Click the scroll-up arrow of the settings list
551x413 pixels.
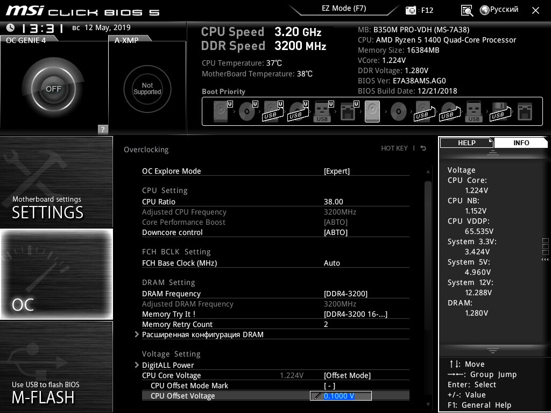pyautogui.click(x=428, y=172)
